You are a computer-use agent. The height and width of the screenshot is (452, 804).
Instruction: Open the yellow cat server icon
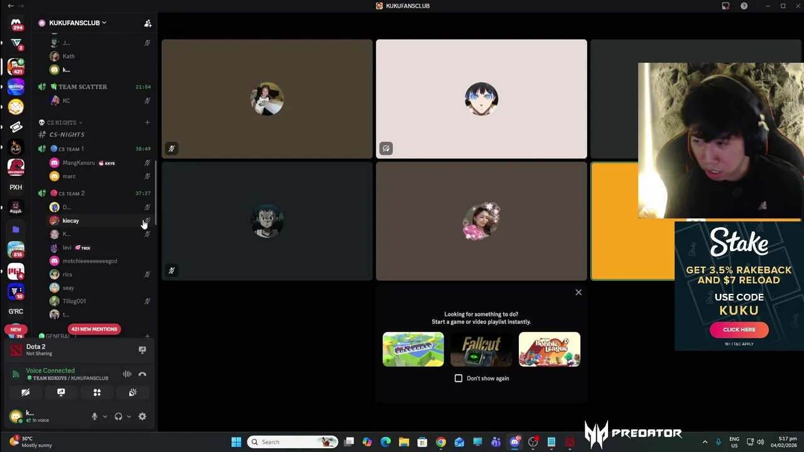coord(16,107)
